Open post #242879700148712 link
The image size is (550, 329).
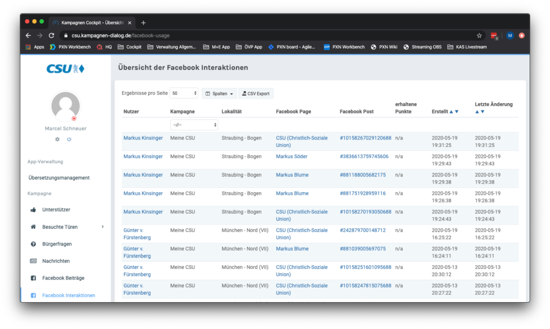click(x=363, y=230)
